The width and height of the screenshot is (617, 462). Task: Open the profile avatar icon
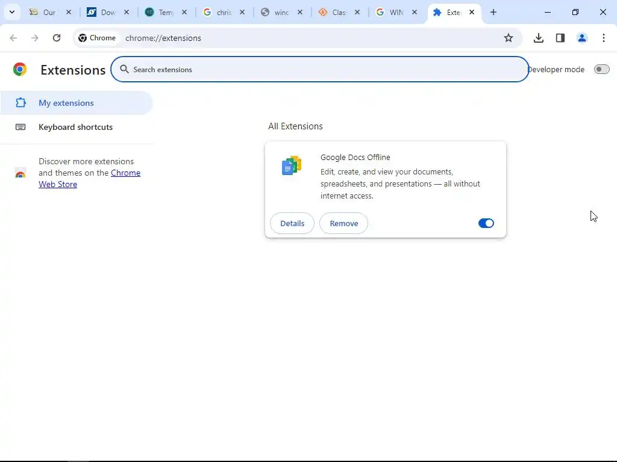(582, 38)
